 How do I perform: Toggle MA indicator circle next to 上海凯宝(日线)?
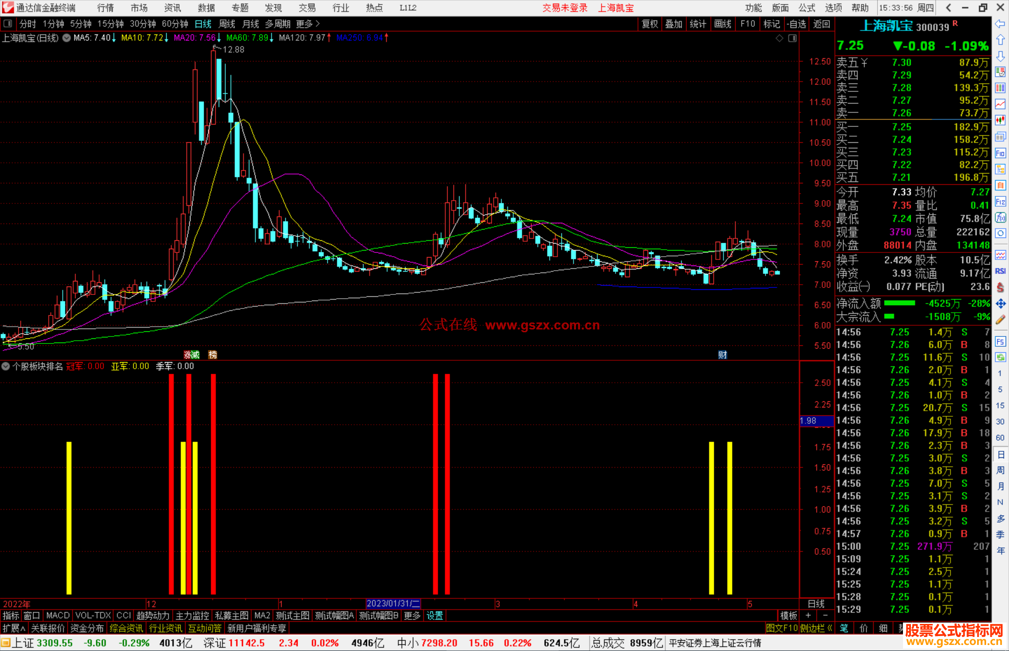click(67, 38)
